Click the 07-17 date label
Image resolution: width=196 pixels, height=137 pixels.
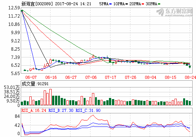(x=110, y=77)
